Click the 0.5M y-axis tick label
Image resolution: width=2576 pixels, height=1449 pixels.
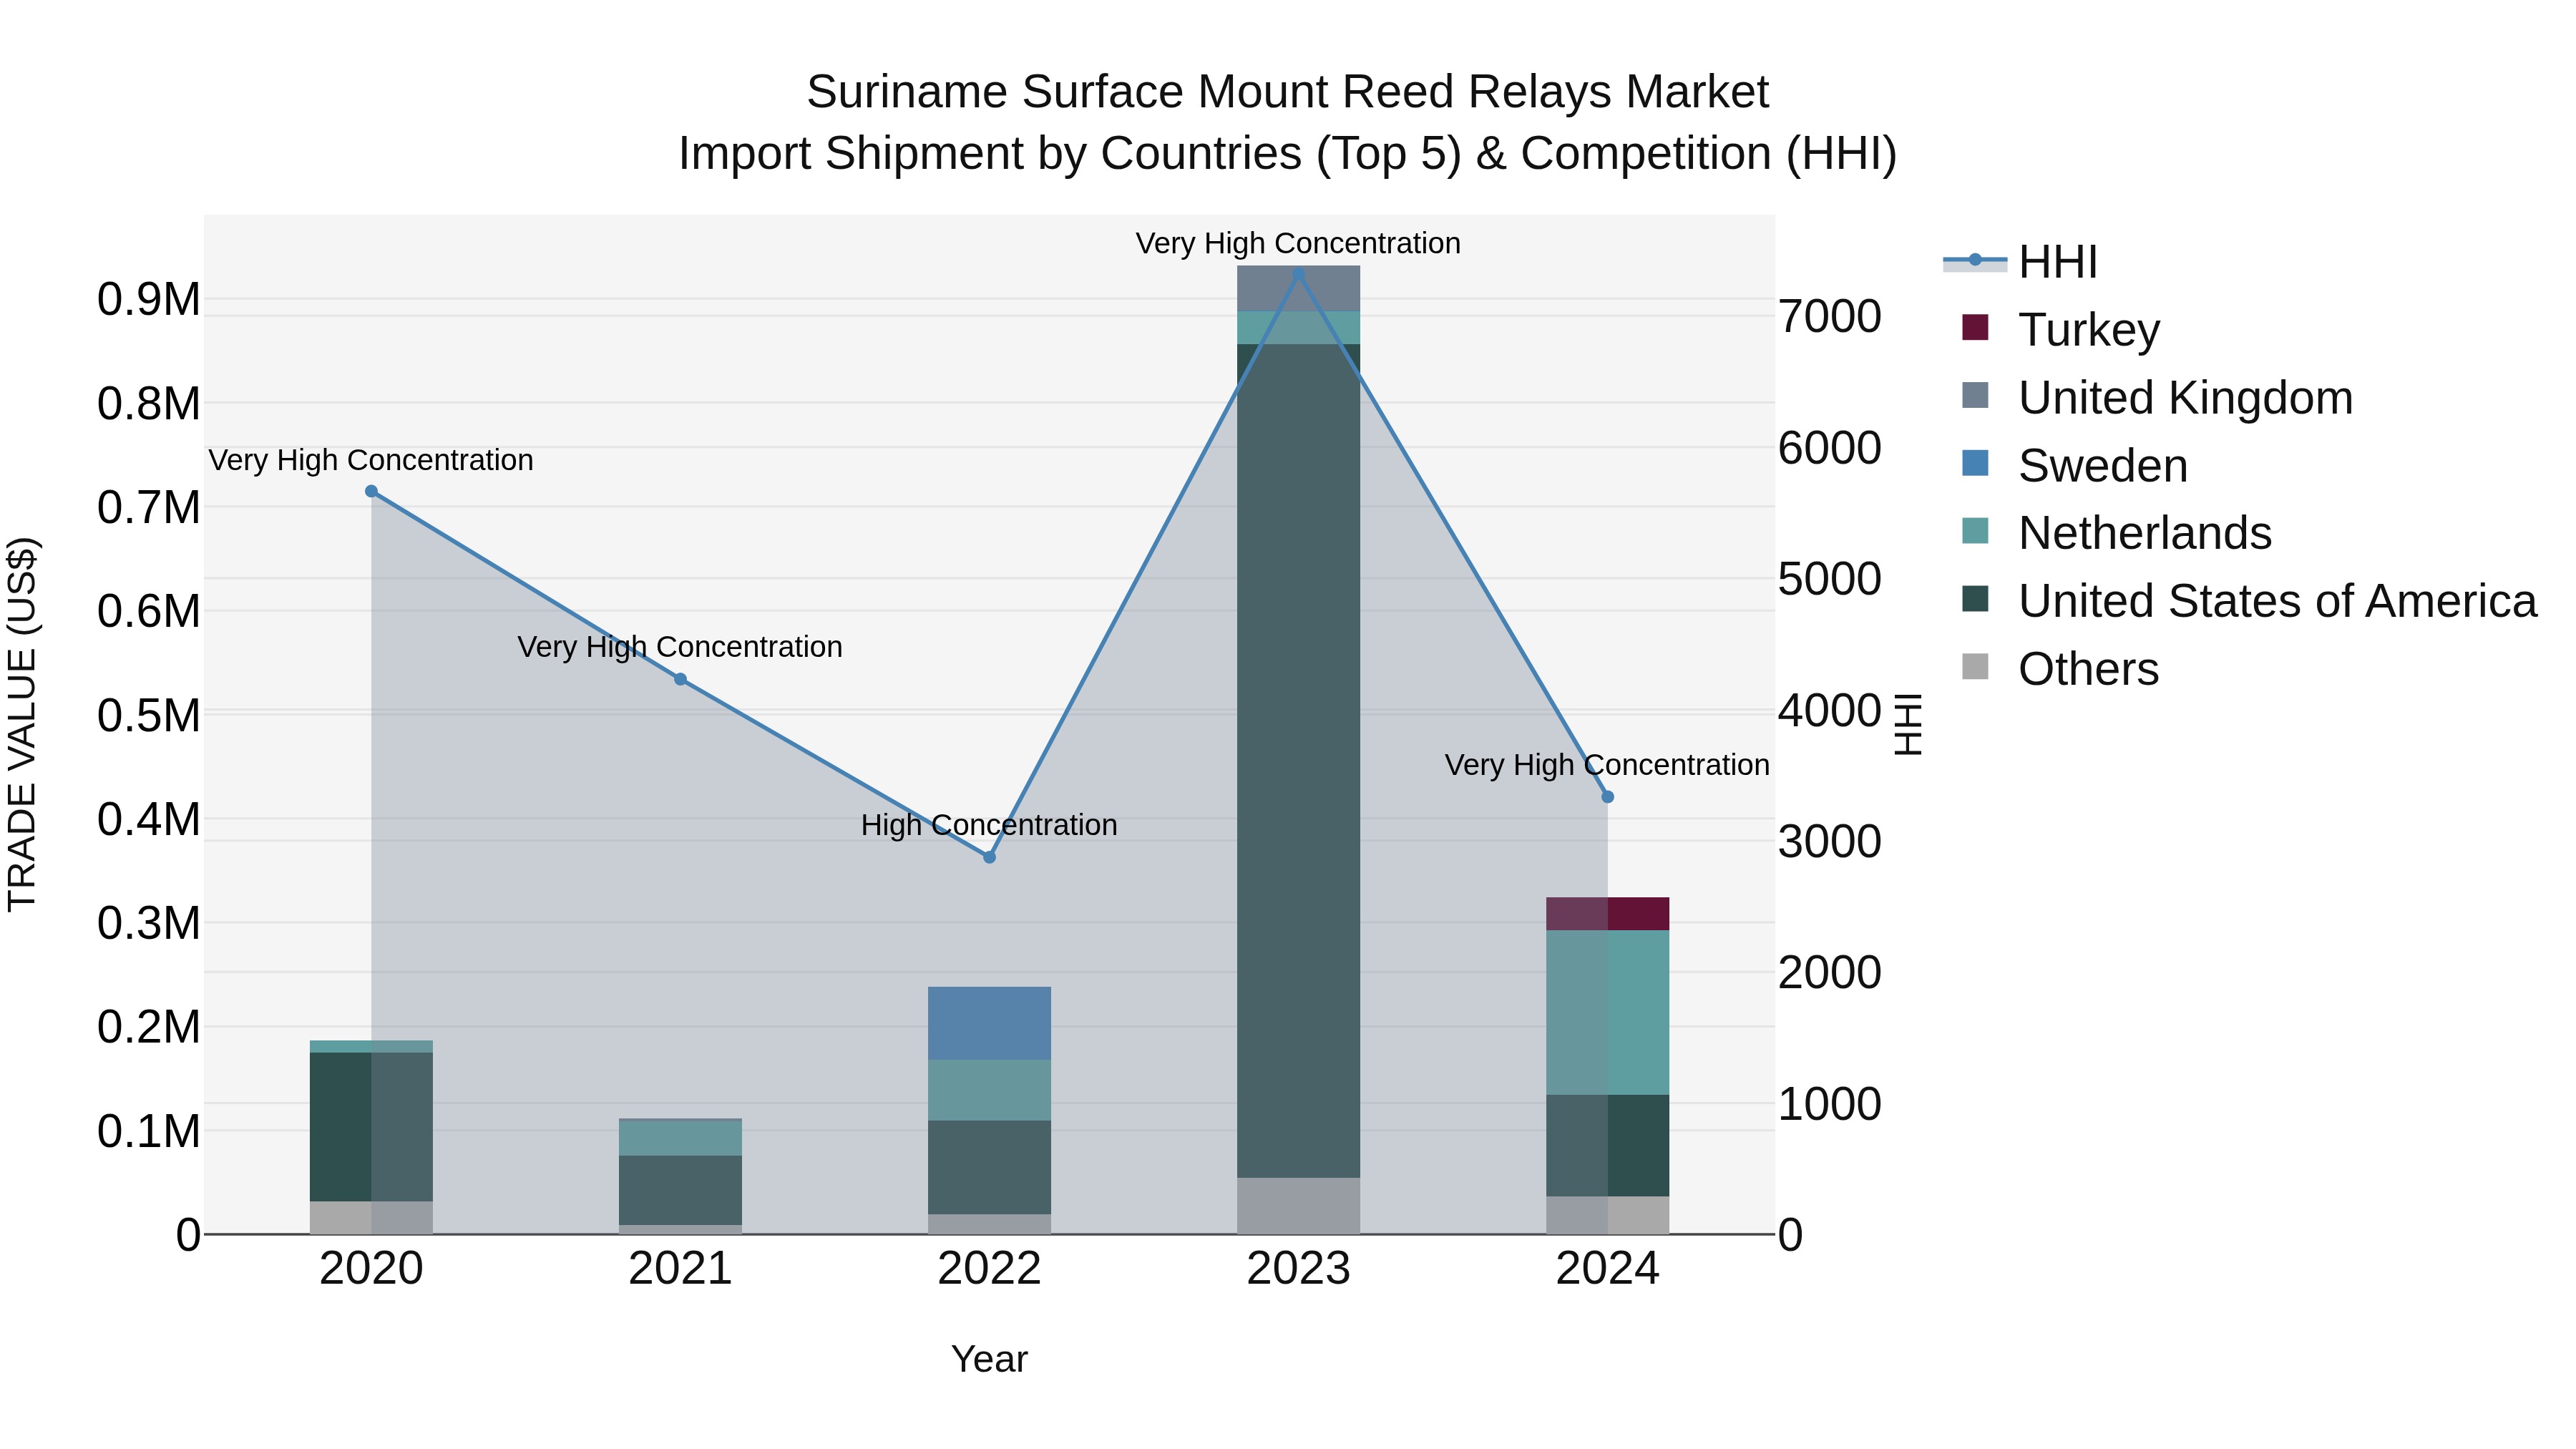(x=148, y=715)
